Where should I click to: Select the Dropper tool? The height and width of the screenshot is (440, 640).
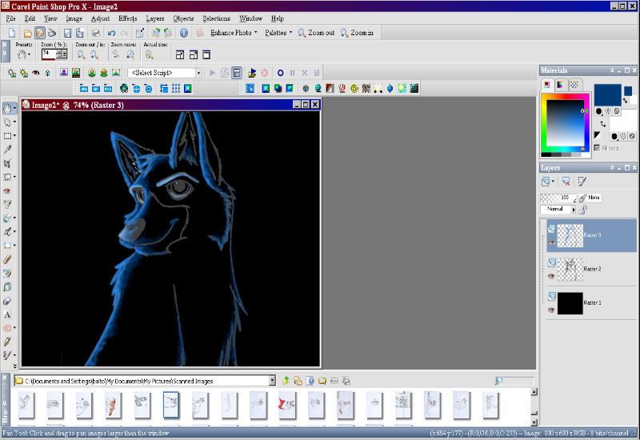(x=7, y=150)
